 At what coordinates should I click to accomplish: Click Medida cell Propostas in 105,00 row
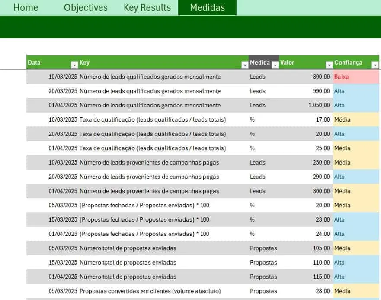264,248
